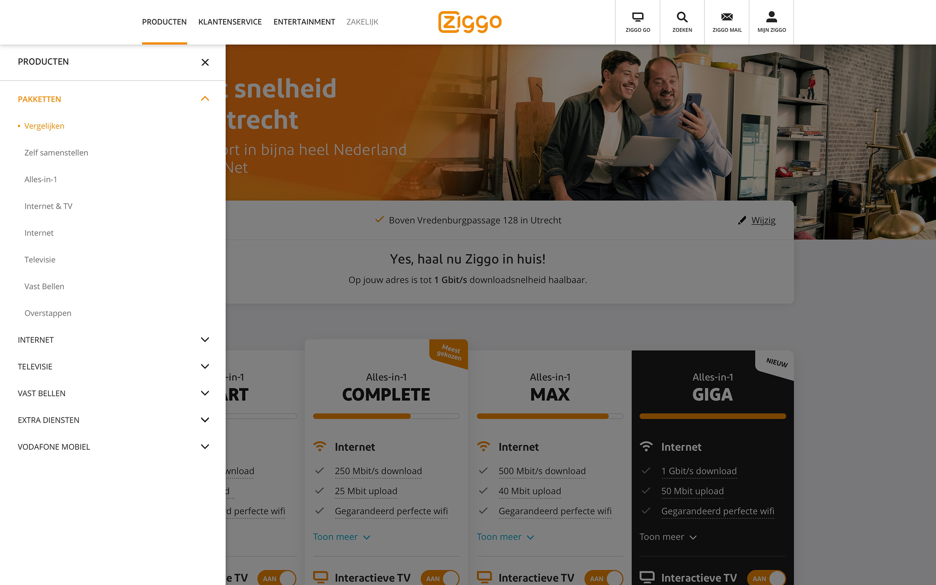Click TV icon in Max package

(x=484, y=577)
